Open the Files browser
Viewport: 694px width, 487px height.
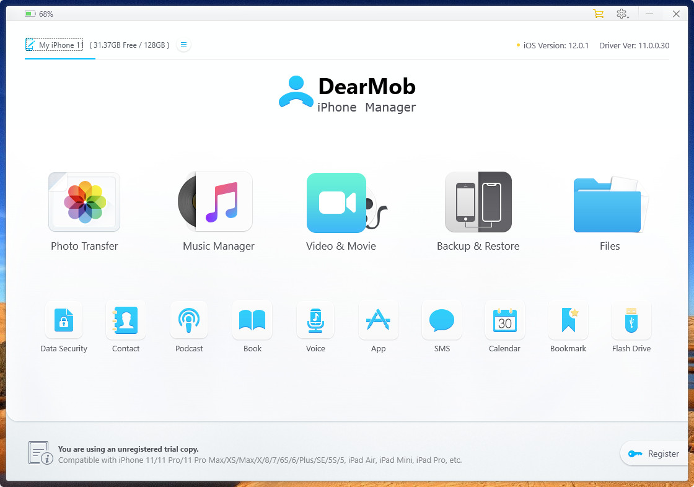pos(610,203)
